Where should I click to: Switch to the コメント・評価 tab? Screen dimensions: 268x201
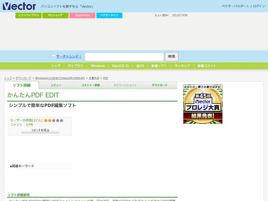[x=90, y=85]
